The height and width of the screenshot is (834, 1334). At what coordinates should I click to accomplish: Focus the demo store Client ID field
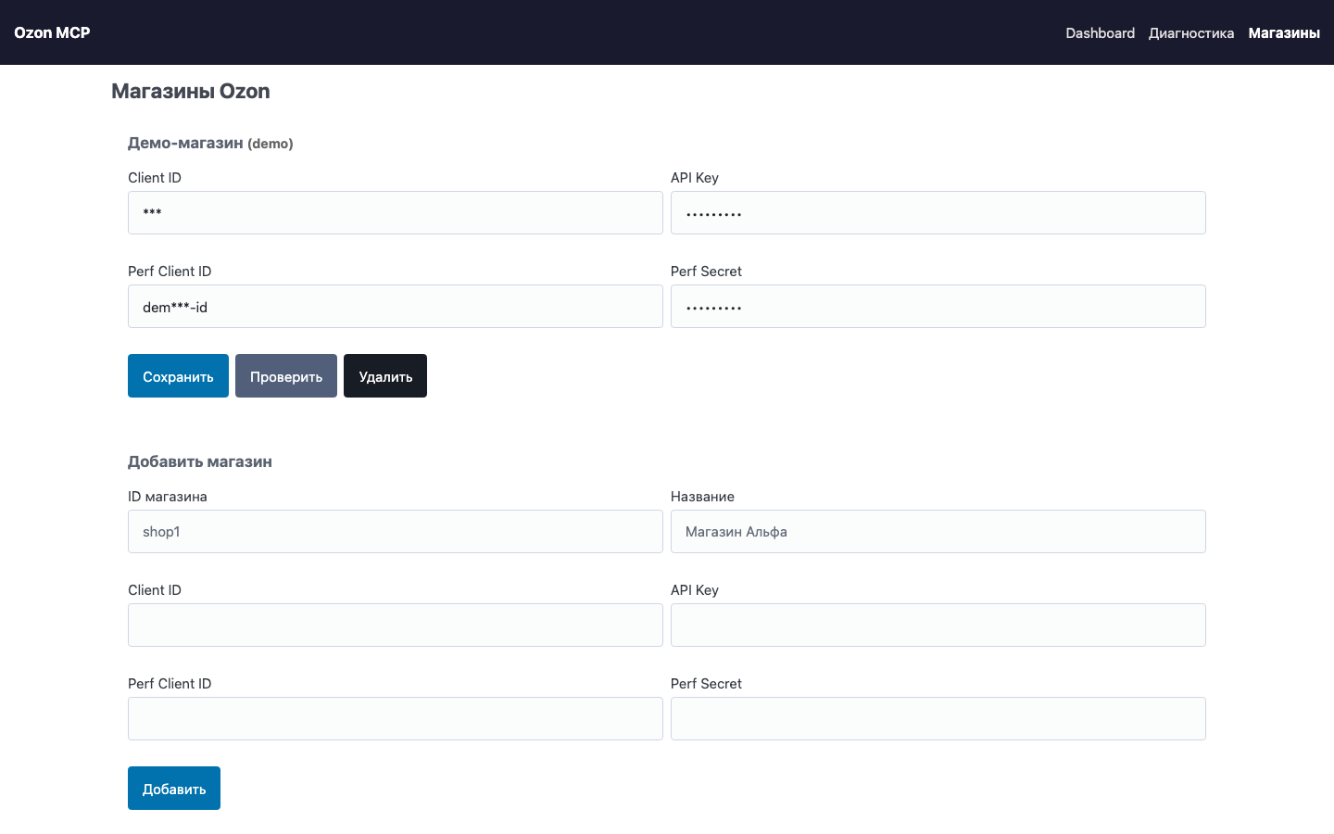(396, 213)
